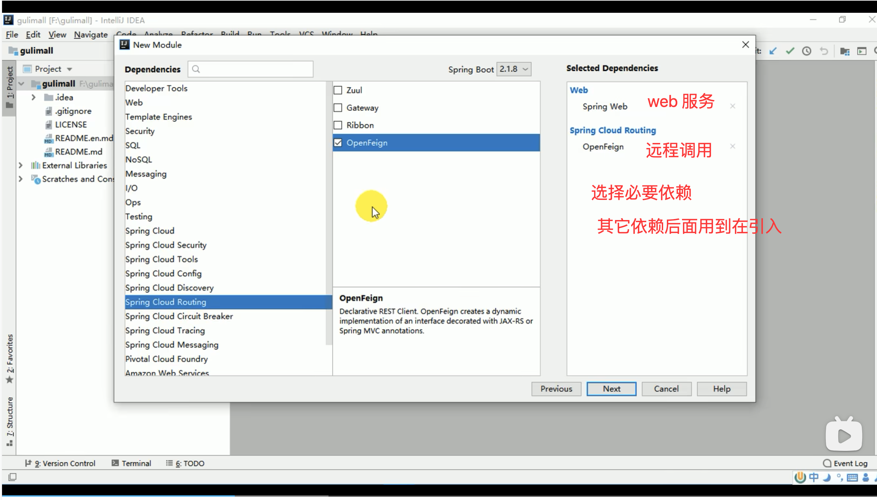877x500 pixels.
Task: Enable the Gateway dependency checkbox
Action: coord(338,108)
